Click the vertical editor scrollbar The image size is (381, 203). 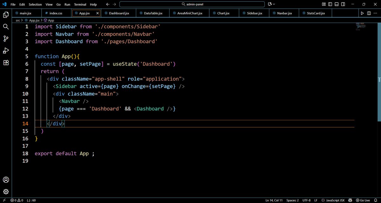(x=379, y=72)
